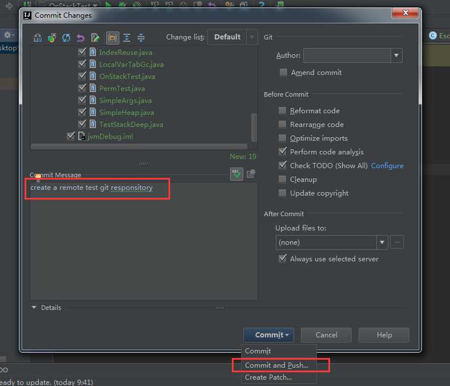Click the ABC spell check icon
Image resolution: width=450 pixels, height=386 pixels.
pyautogui.click(x=236, y=174)
